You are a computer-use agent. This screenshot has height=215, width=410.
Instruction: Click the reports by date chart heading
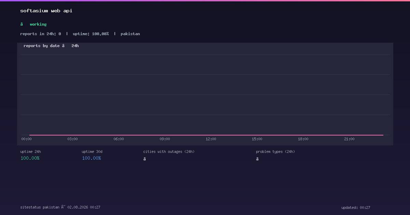(51, 46)
